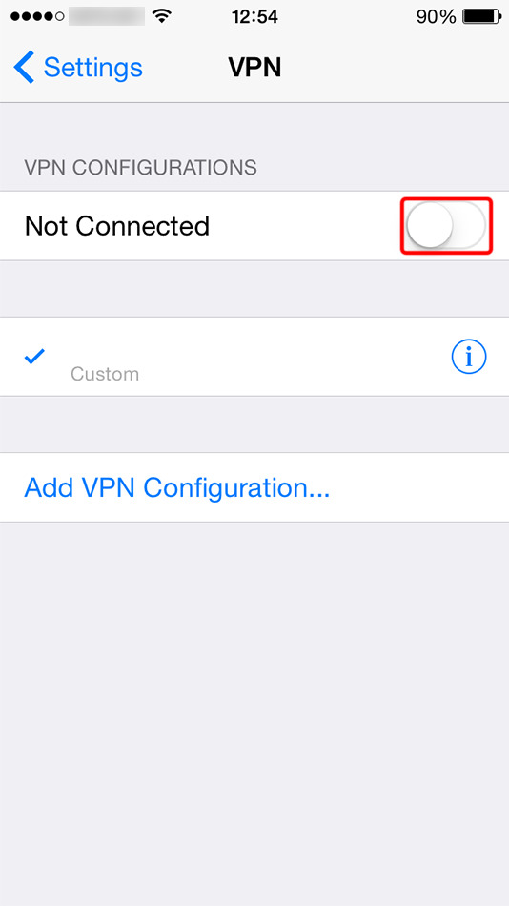Tap the blue back chevron arrow

click(24, 67)
